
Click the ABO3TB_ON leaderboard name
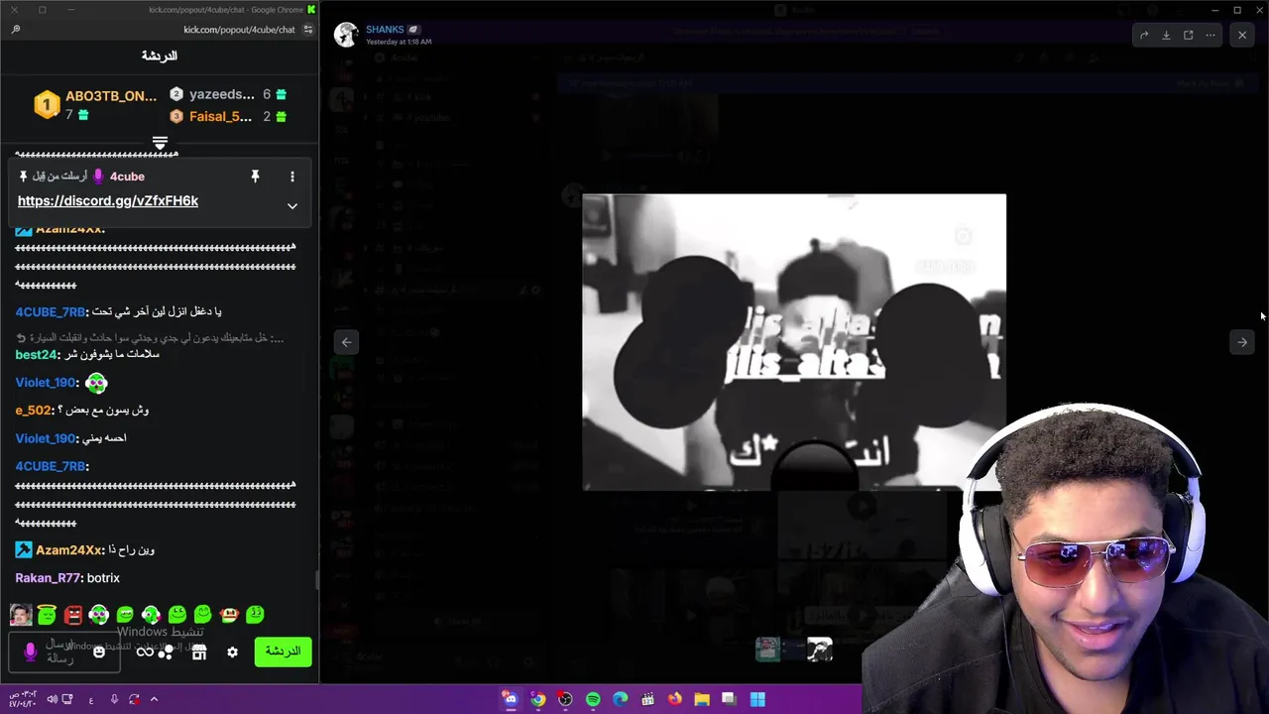[111, 96]
